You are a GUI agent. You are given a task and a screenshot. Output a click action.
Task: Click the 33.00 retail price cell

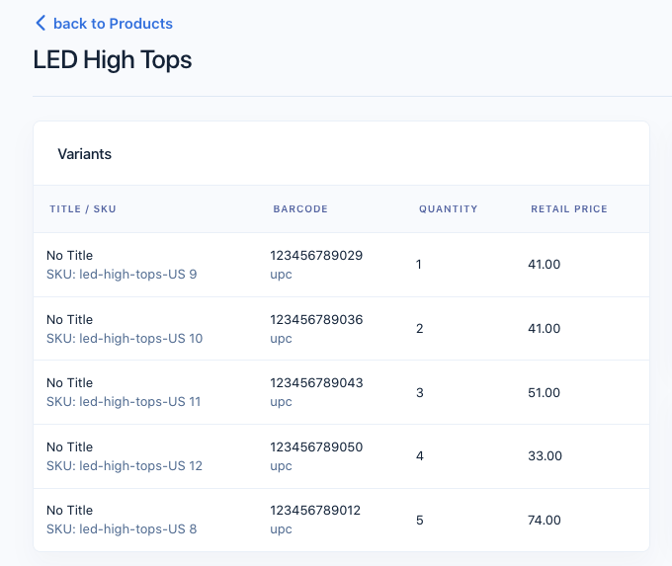(x=545, y=456)
